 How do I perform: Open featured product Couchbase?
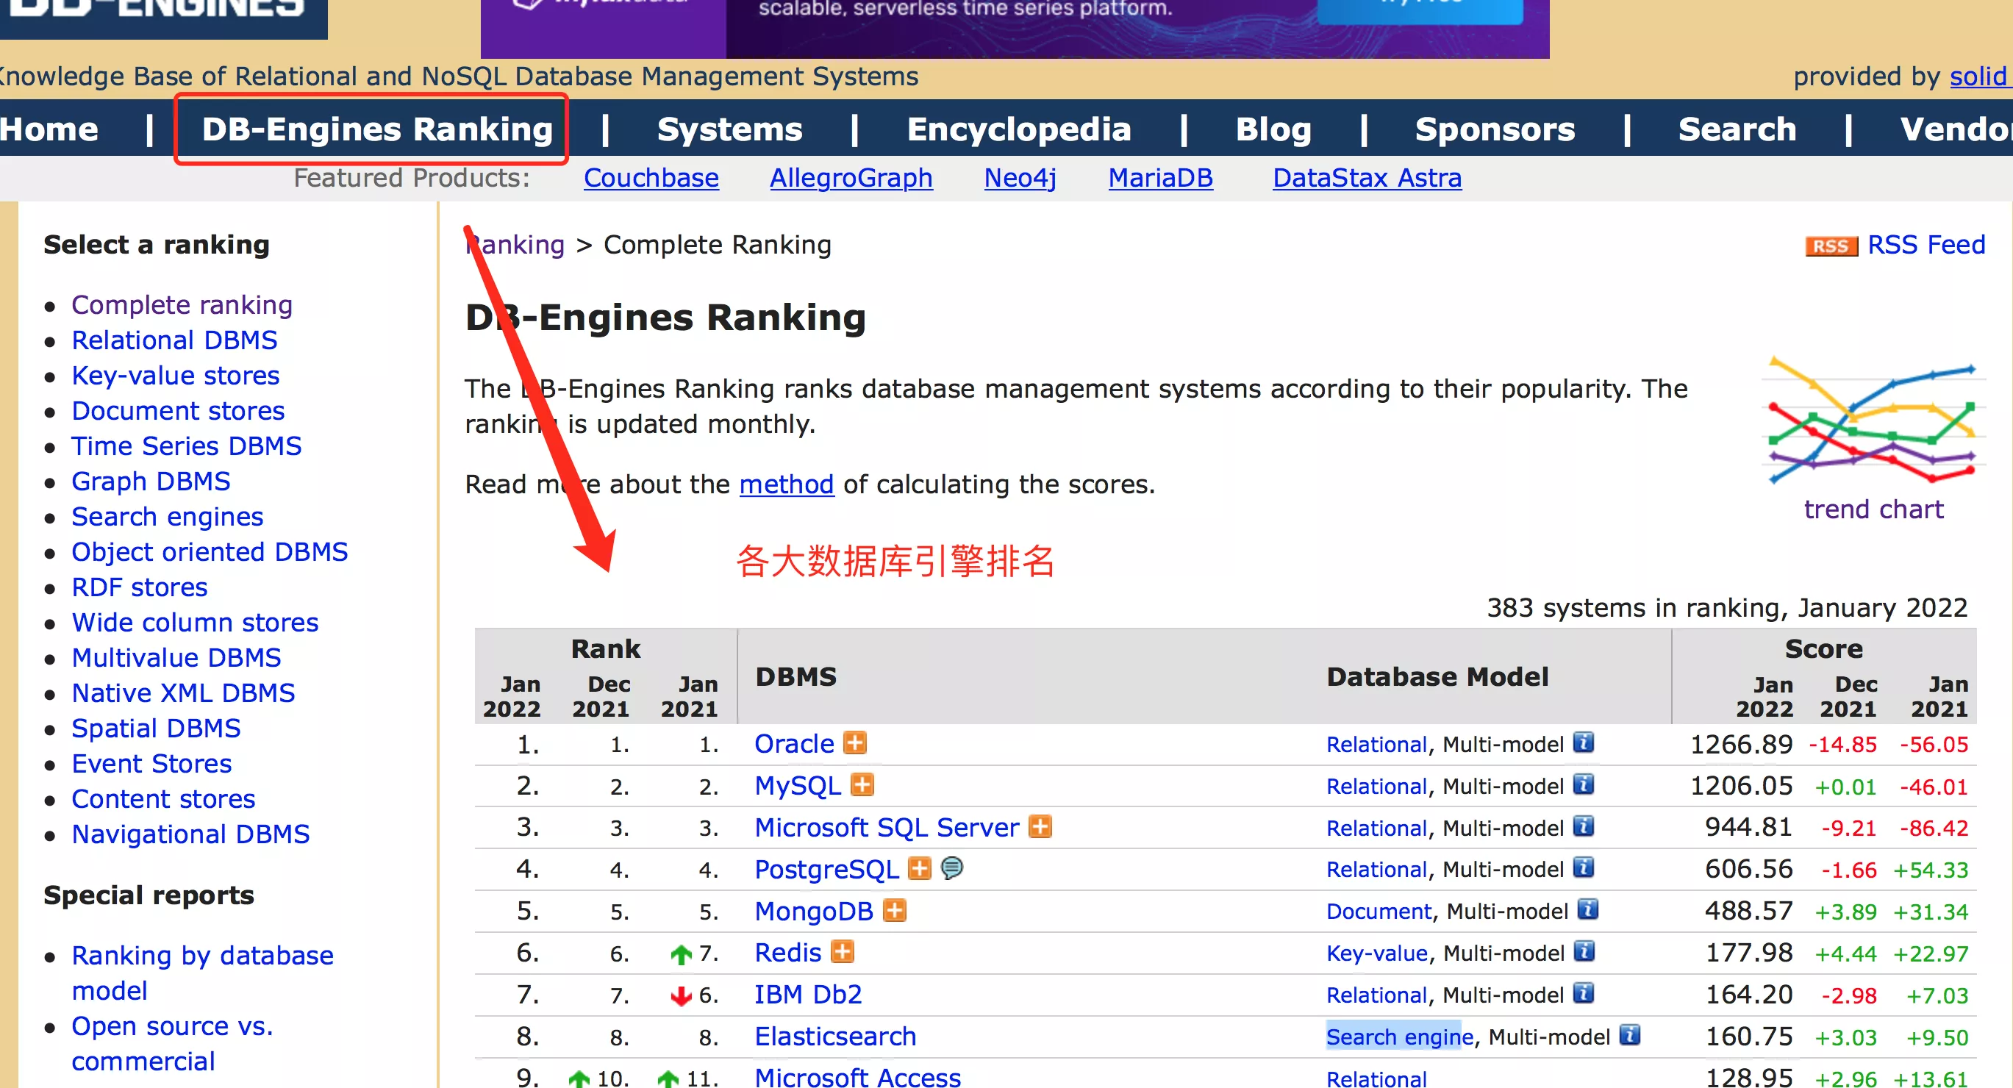[651, 178]
